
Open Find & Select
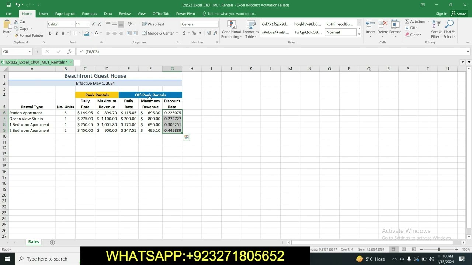[449, 29]
